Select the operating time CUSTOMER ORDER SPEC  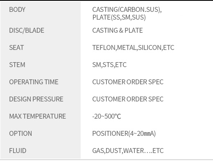pyautogui.click(x=128, y=82)
